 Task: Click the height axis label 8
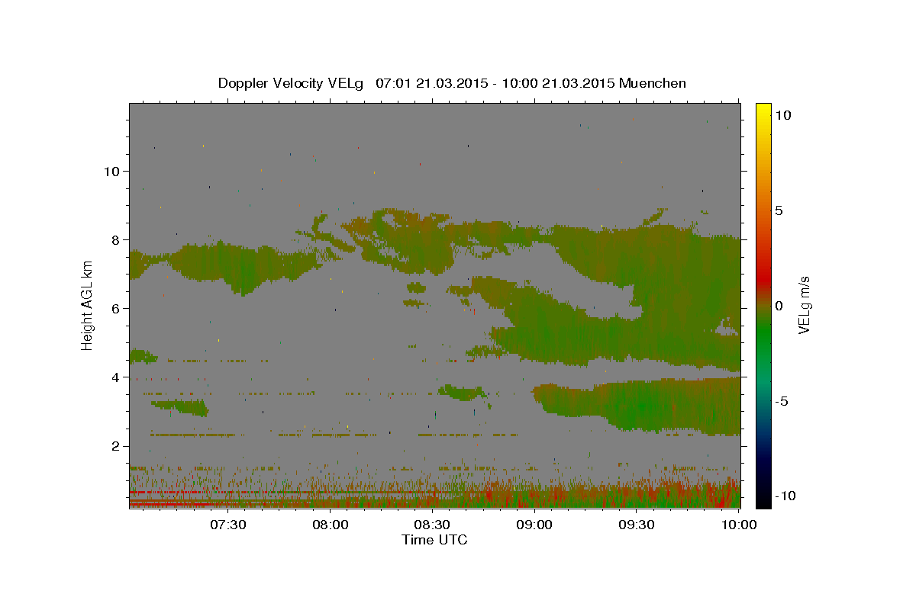coord(116,239)
